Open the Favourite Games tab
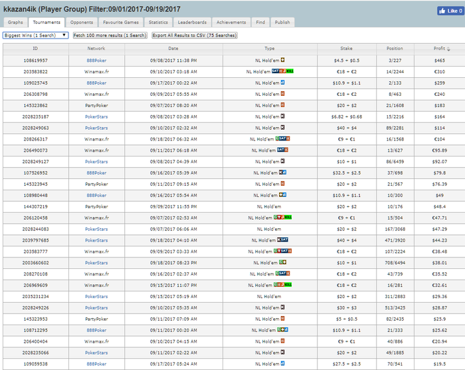Screen dimensions: 465x370 121,22
